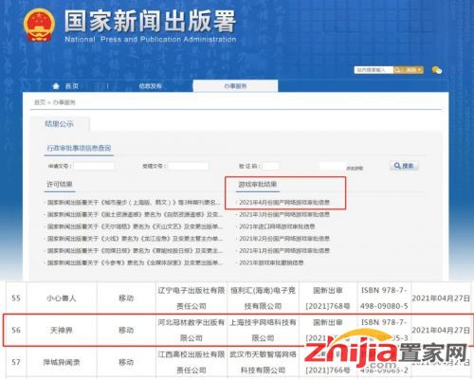Refresh the captcha image beside 验证码
This screenshot has width=474, height=379.
[x=332, y=166]
